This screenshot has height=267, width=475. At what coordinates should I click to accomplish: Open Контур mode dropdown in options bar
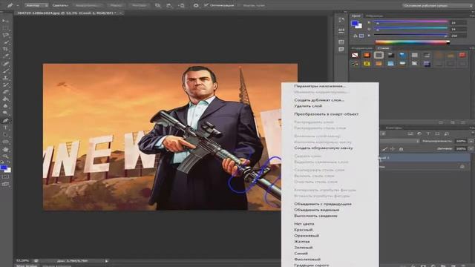pos(36,5)
